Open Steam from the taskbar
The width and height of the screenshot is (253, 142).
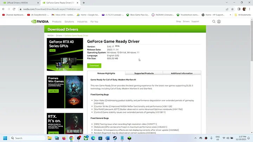pyautogui.click(x=115, y=138)
